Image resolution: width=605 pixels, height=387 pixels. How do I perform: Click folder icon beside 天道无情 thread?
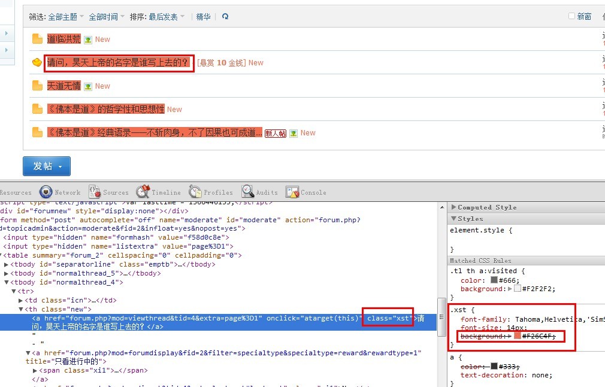point(37,86)
